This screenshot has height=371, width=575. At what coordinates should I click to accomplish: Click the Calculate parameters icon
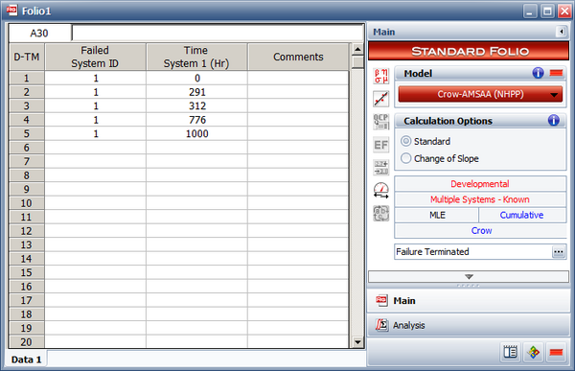pyautogui.click(x=381, y=76)
